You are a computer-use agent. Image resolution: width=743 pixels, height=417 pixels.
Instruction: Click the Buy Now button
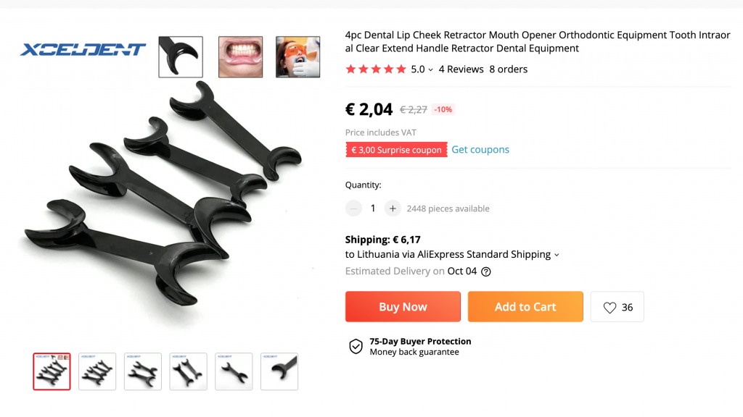(403, 307)
